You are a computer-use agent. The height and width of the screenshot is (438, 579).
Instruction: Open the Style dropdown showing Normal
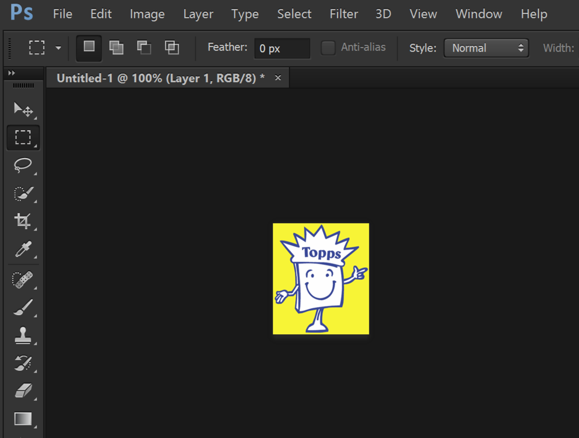point(486,48)
